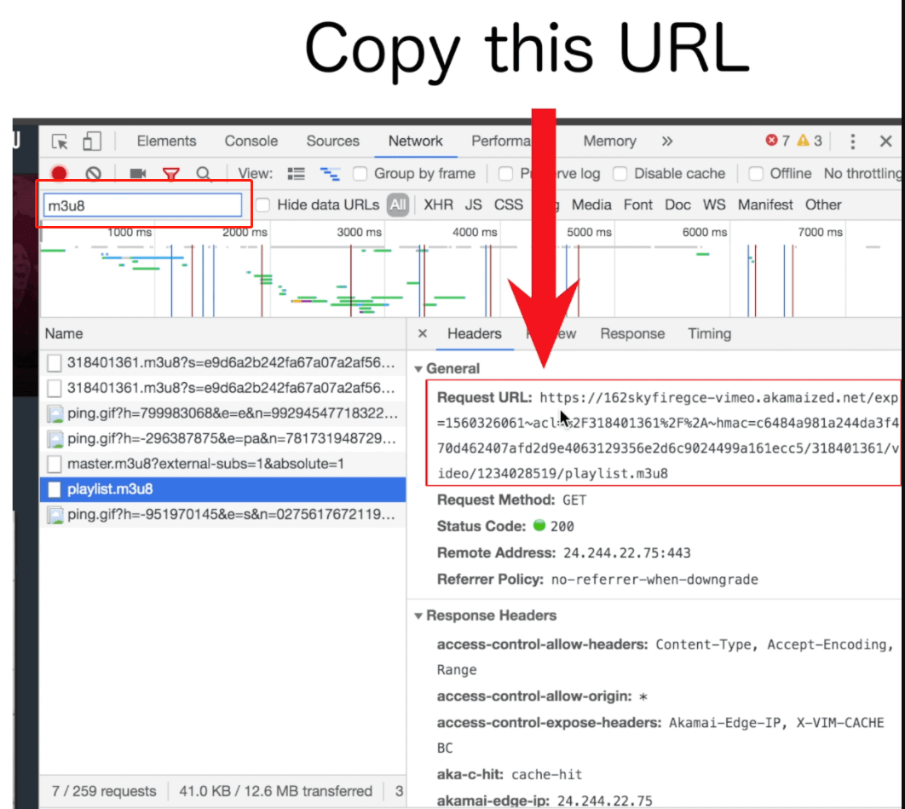Viewport: 905px width, 809px height.
Task: Open the Sources tab
Action: (x=333, y=141)
